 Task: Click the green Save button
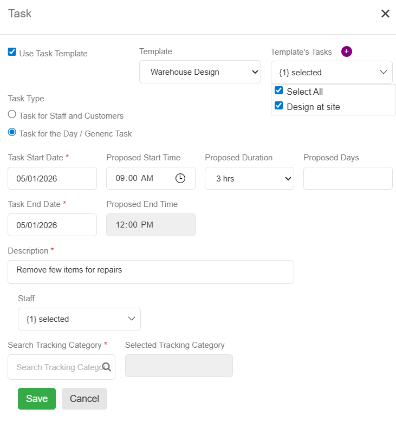coord(37,399)
